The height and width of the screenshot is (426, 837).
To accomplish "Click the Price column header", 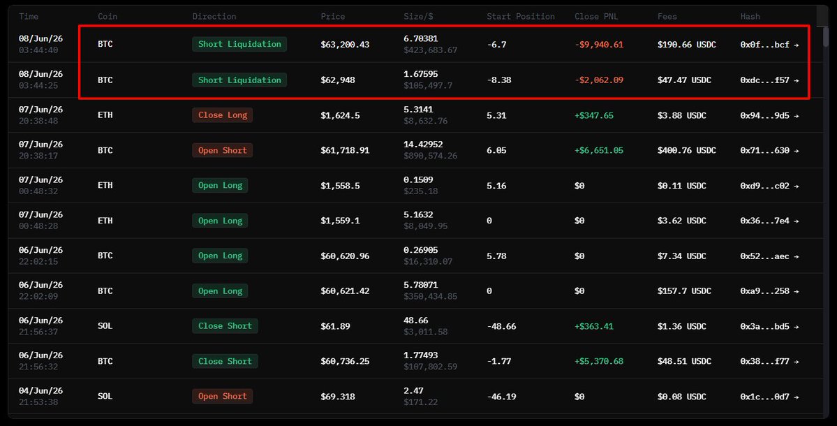I will pos(332,17).
